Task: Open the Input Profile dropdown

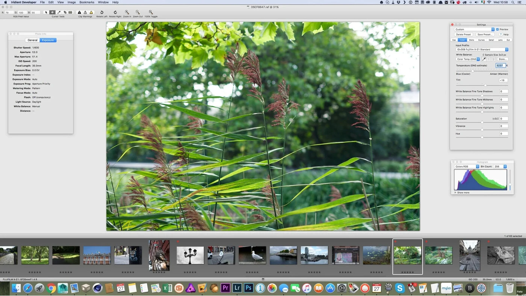Action: 482,50
